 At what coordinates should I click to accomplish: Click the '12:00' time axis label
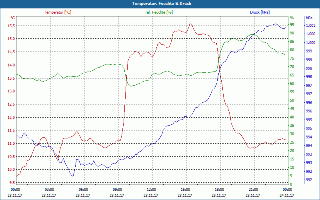coord(151,189)
